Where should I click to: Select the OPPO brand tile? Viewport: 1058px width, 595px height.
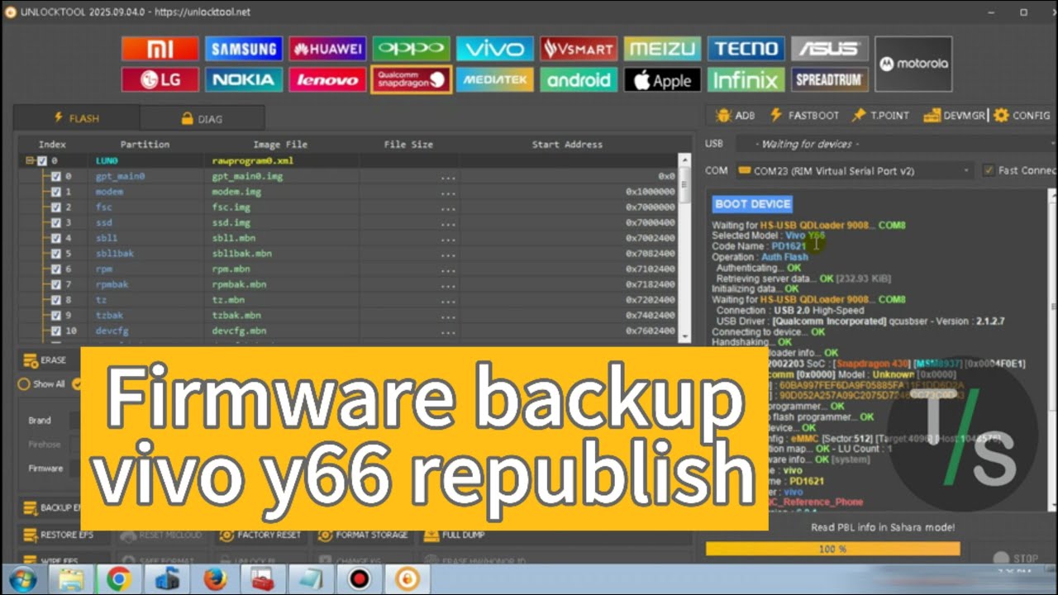[411, 49]
